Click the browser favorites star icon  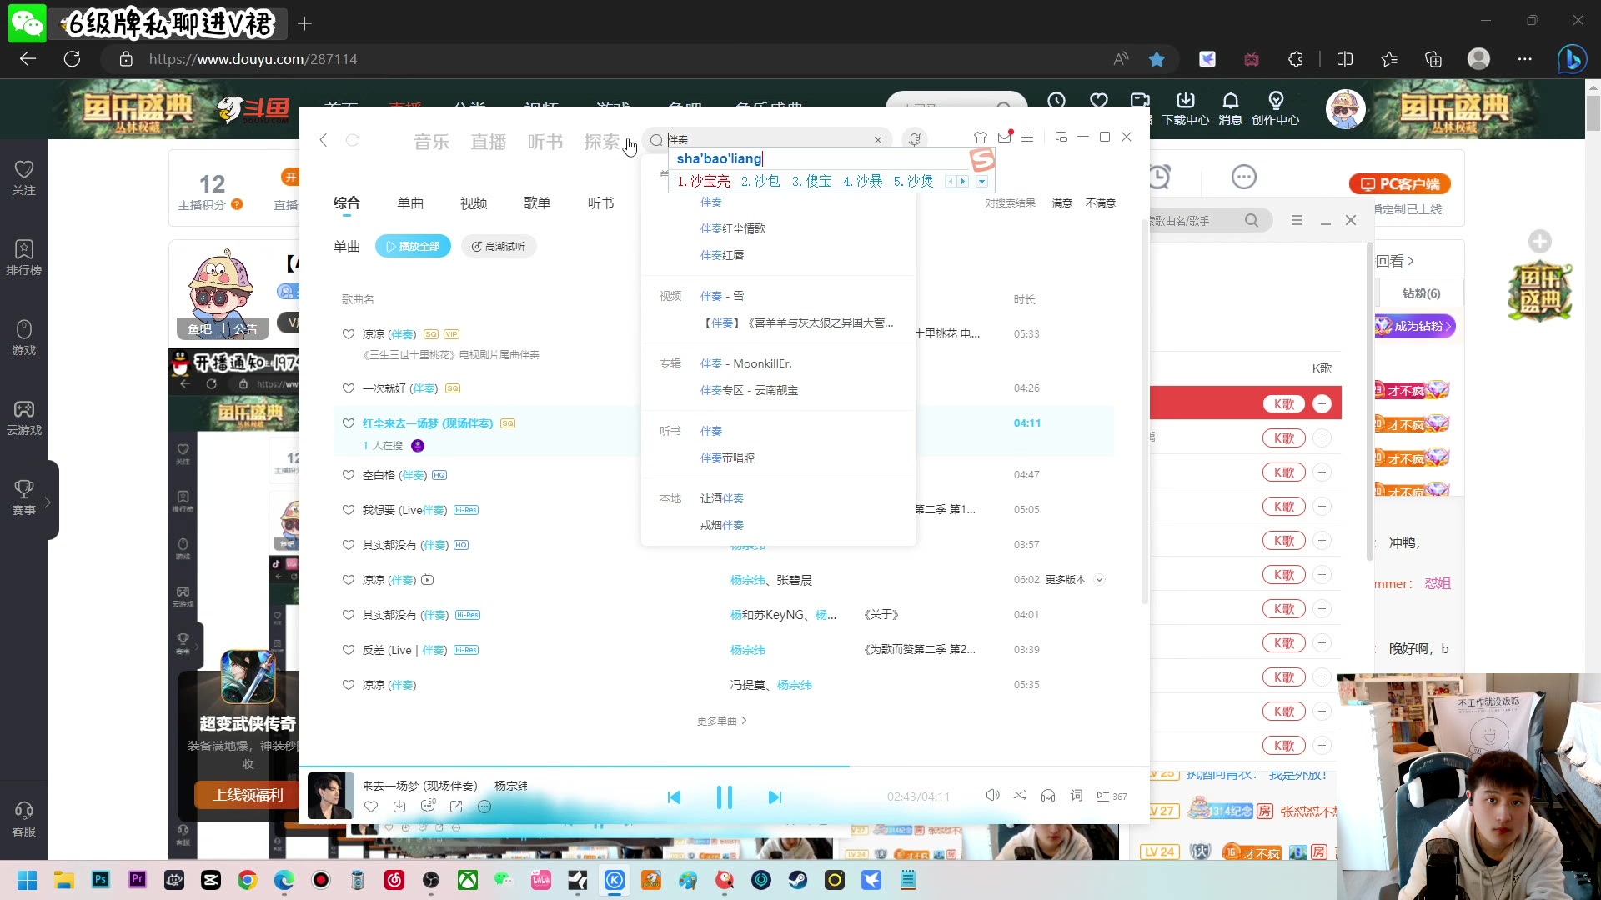[1157, 59]
